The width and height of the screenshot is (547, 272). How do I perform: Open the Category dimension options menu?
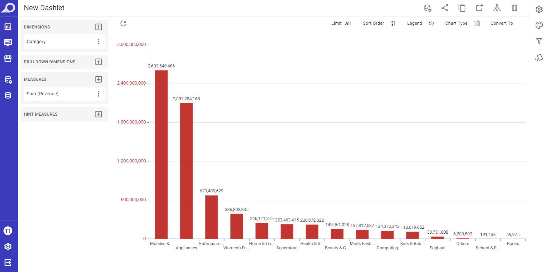(x=99, y=42)
